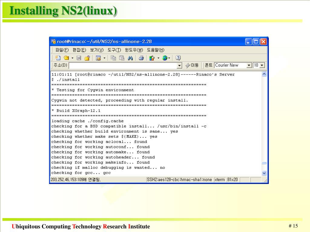Click the terminal scrollbar up arrow
This screenshot has width=310, height=232.
(x=264, y=74)
